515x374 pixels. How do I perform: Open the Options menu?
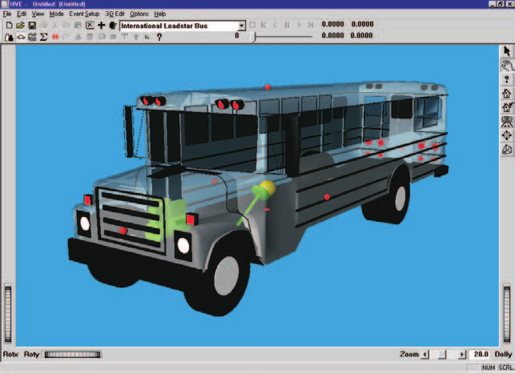coord(139,14)
